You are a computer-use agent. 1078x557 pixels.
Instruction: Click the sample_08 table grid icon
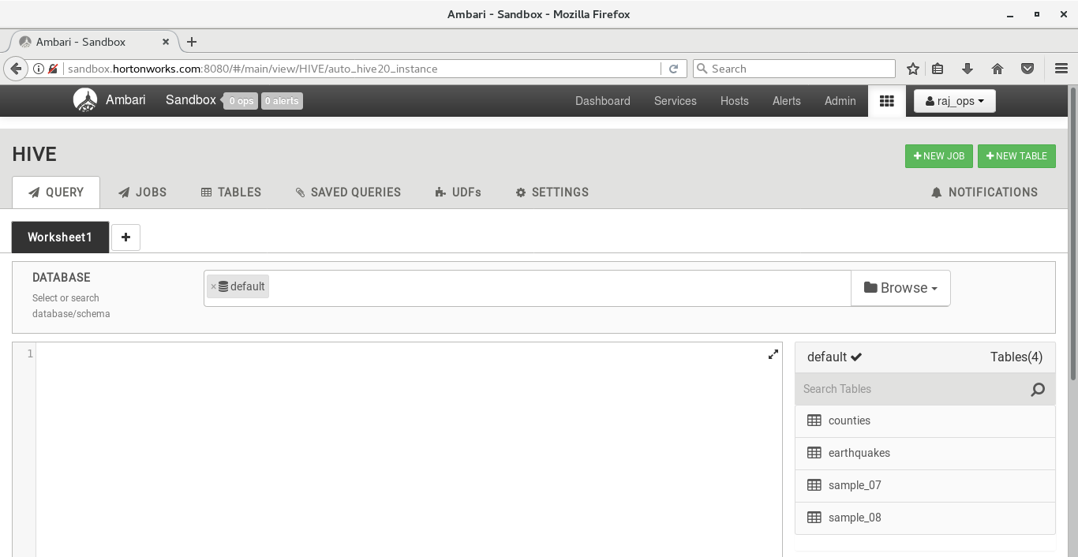(814, 518)
